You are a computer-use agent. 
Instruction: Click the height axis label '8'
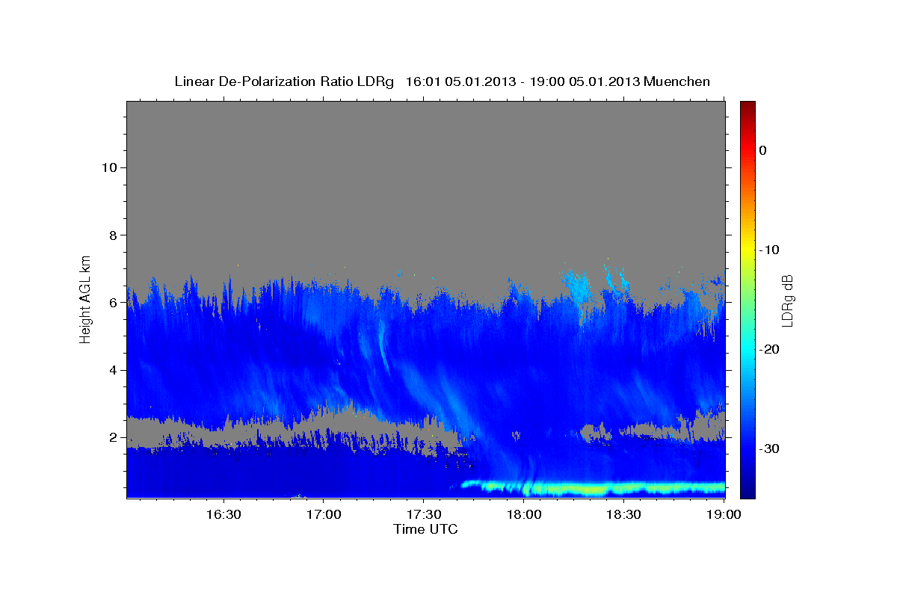click(113, 235)
